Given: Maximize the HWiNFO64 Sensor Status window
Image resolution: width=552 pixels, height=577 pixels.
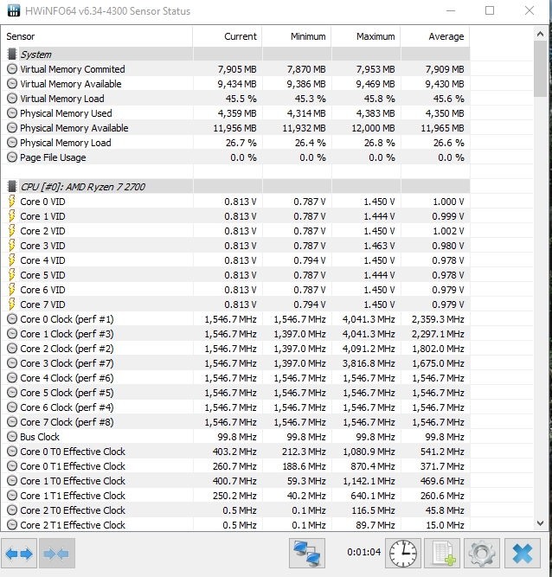Looking at the screenshot, I should click(x=490, y=10).
